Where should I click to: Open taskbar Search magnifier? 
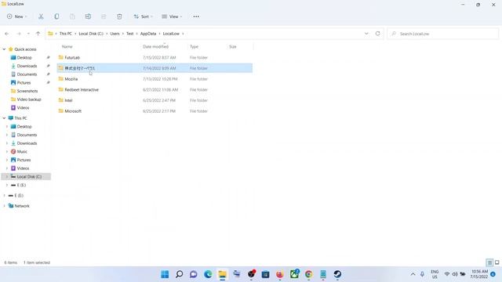180,274
